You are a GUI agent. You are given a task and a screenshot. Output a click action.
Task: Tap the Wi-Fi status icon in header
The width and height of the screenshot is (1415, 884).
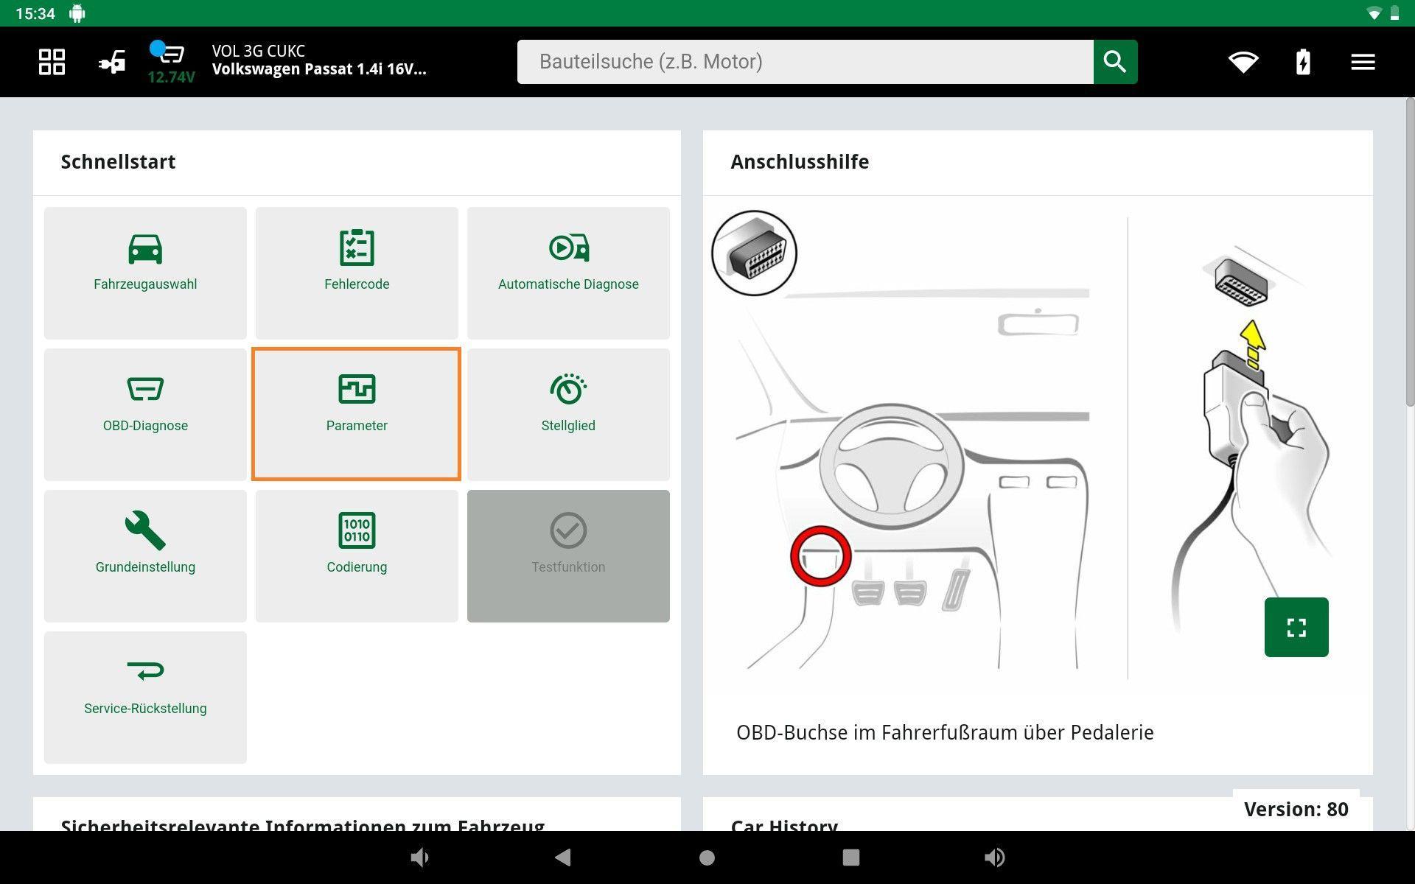[1243, 62]
